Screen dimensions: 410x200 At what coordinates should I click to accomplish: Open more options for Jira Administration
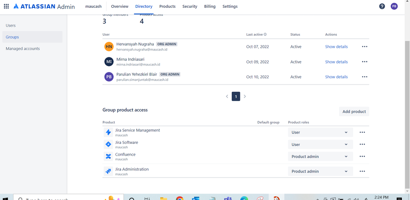coord(362,171)
